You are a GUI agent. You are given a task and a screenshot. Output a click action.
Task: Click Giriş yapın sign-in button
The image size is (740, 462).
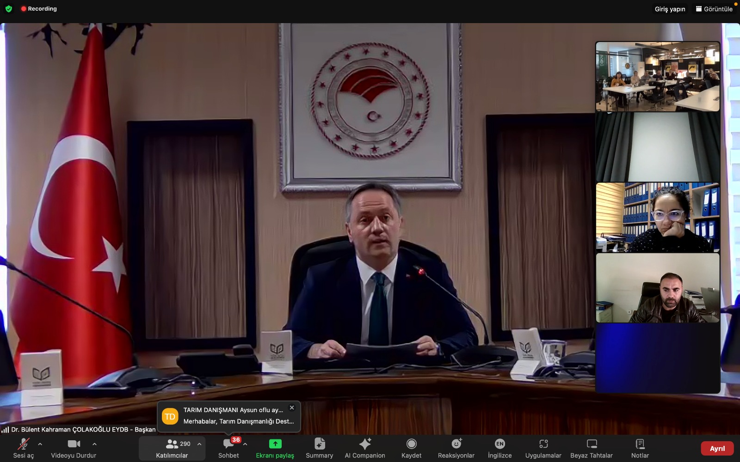(x=670, y=9)
